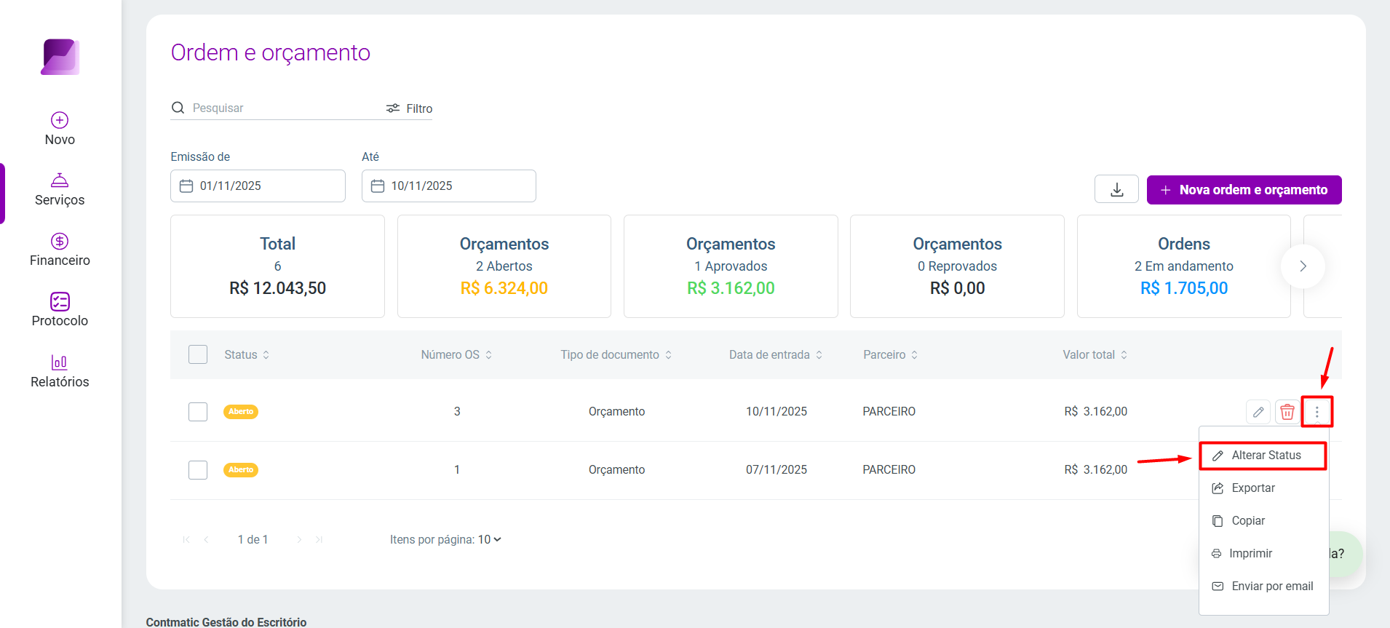Sort by Data de entrada column

[x=776, y=354]
